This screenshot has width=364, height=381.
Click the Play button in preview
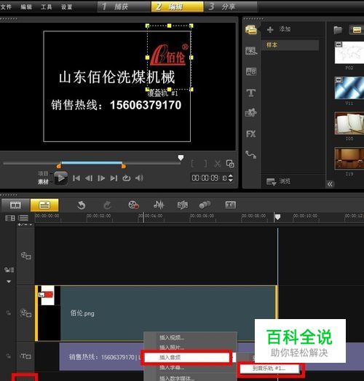(61, 178)
